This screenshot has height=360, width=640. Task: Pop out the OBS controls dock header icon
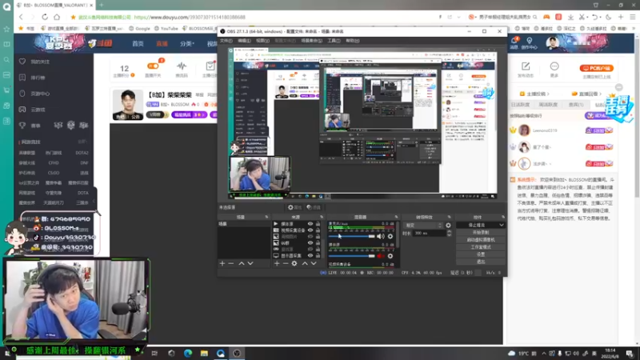click(x=503, y=217)
